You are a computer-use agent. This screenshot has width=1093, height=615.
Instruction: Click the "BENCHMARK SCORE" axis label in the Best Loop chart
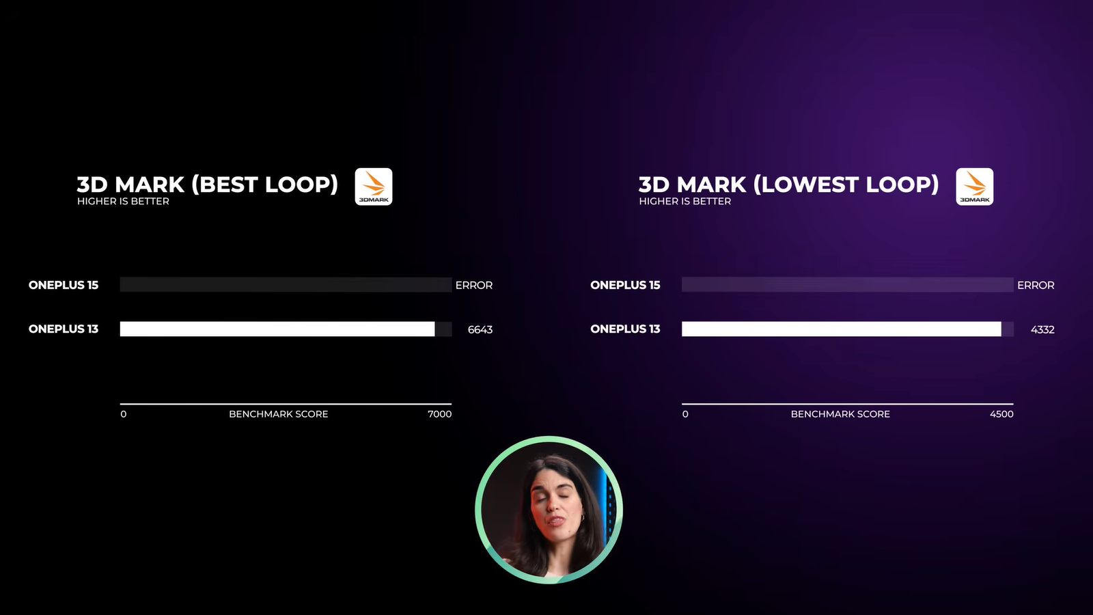279,414
